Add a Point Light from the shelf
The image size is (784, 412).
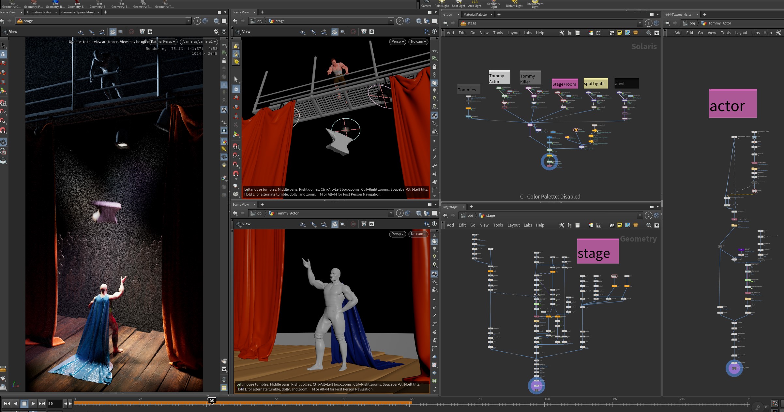point(442,4)
